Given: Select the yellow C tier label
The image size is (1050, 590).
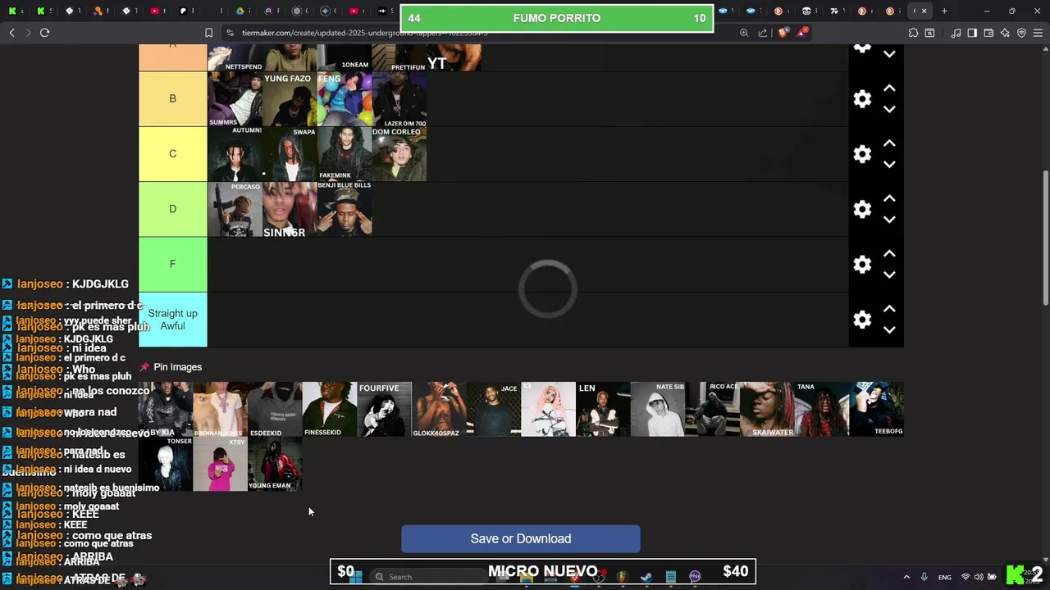Looking at the screenshot, I should [x=172, y=154].
